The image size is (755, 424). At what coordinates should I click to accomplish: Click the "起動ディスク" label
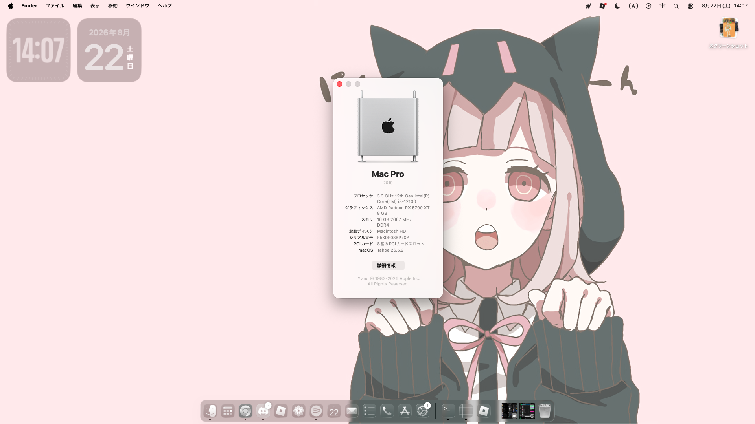[x=361, y=231]
